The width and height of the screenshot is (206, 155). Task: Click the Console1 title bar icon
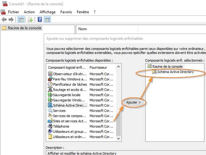click(5, 4)
